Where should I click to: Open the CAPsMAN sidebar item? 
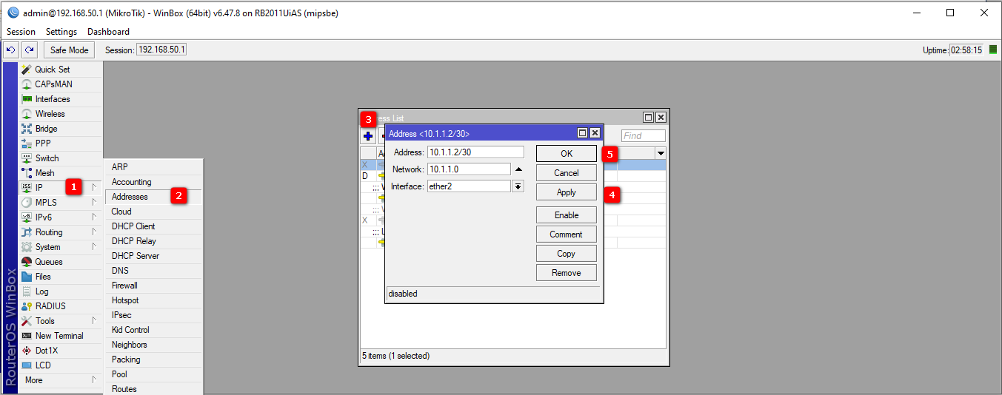click(x=53, y=84)
